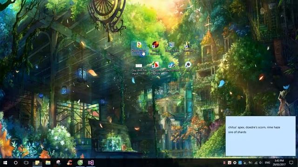Open the clock showing 3:43 PM
The height and width of the screenshot is (167, 298).
pyautogui.click(x=279, y=163)
